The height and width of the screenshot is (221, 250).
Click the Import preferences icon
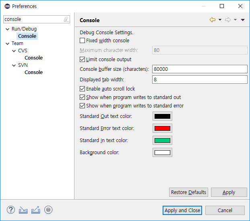[x=23, y=210]
